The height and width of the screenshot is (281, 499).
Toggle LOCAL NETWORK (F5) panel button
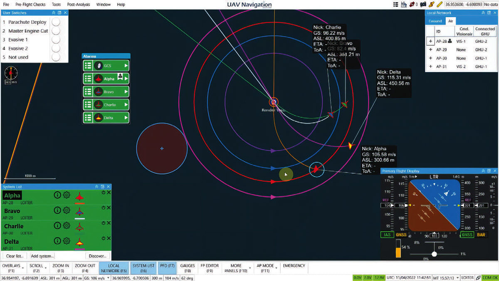click(113, 268)
